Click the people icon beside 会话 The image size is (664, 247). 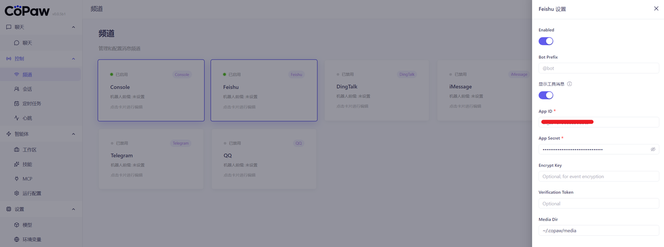[x=17, y=89]
